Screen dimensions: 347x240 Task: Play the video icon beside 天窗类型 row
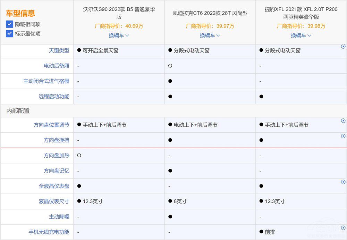point(344,46)
